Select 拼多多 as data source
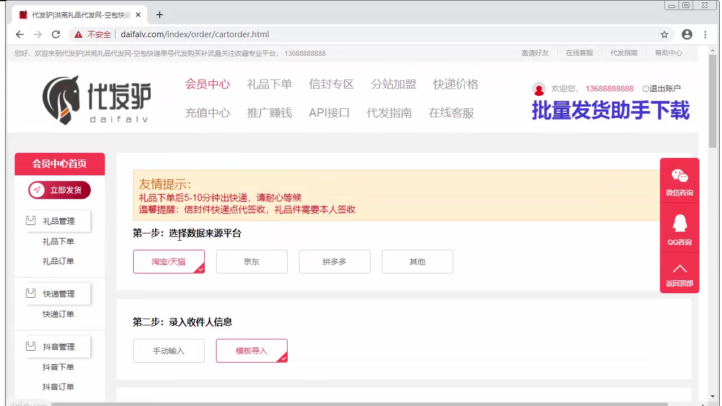722x406 pixels. (334, 262)
